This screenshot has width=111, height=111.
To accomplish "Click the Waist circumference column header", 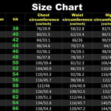I will click(77, 19).
